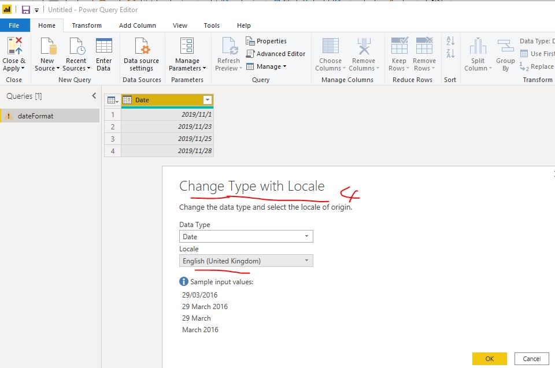Click the save icon in title bar

click(x=26, y=10)
